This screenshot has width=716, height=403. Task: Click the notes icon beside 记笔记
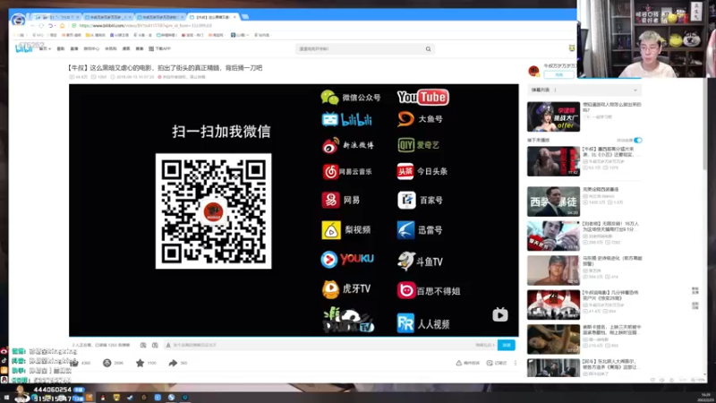coord(489,363)
